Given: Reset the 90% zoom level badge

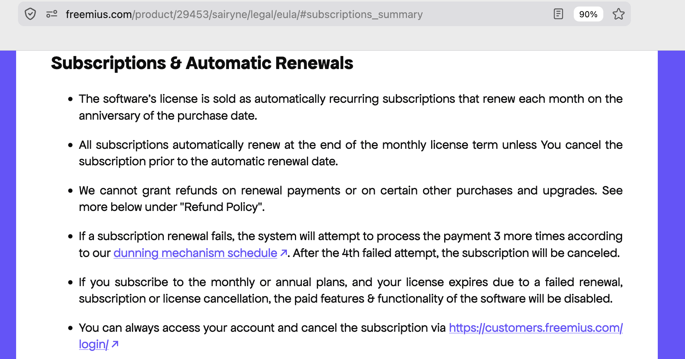Looking at the screenshot, I should pos(588,14).
